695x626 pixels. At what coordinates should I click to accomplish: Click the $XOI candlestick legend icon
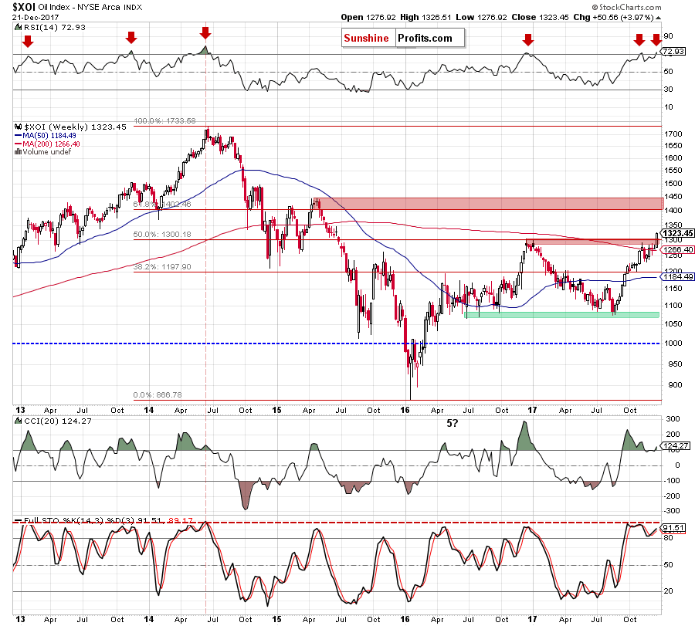point(19,127)
